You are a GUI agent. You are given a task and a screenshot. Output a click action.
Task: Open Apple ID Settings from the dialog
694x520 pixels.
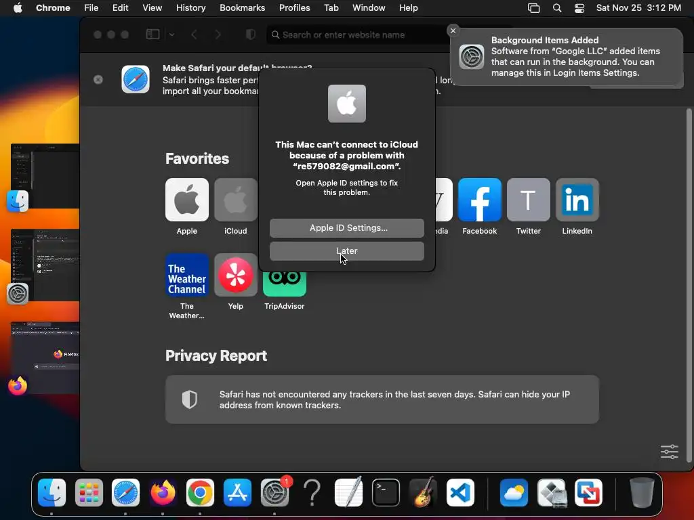tap(346, 227)
